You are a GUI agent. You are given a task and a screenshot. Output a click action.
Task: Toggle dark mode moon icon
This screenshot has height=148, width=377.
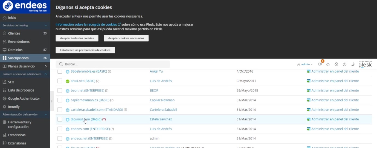tap(353, 64)
